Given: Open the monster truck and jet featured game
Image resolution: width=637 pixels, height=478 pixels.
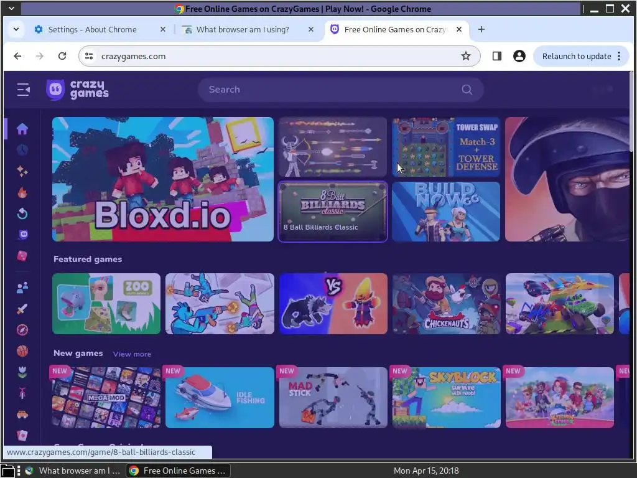Looking at the screenshot, I should pos(560,304).
